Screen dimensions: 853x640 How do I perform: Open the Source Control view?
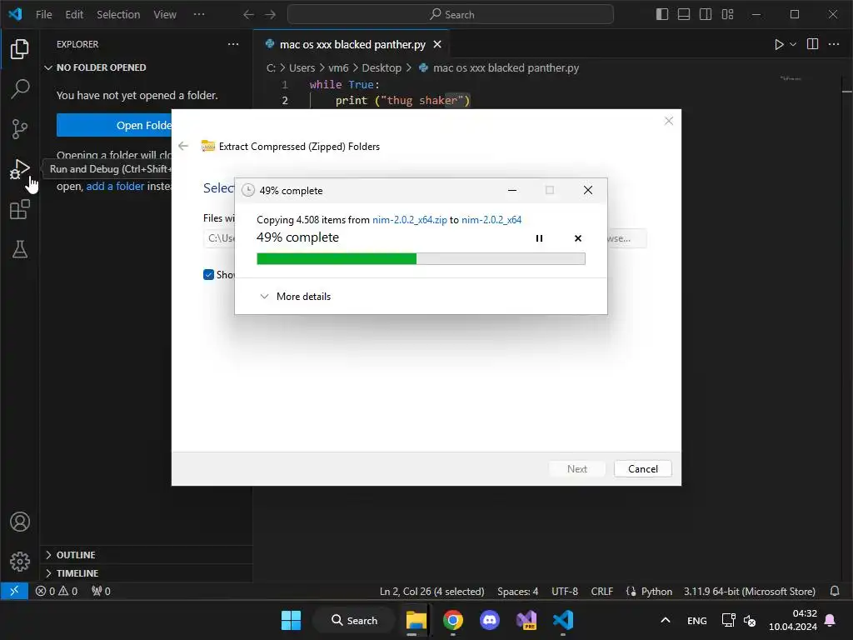click(20, 129)
